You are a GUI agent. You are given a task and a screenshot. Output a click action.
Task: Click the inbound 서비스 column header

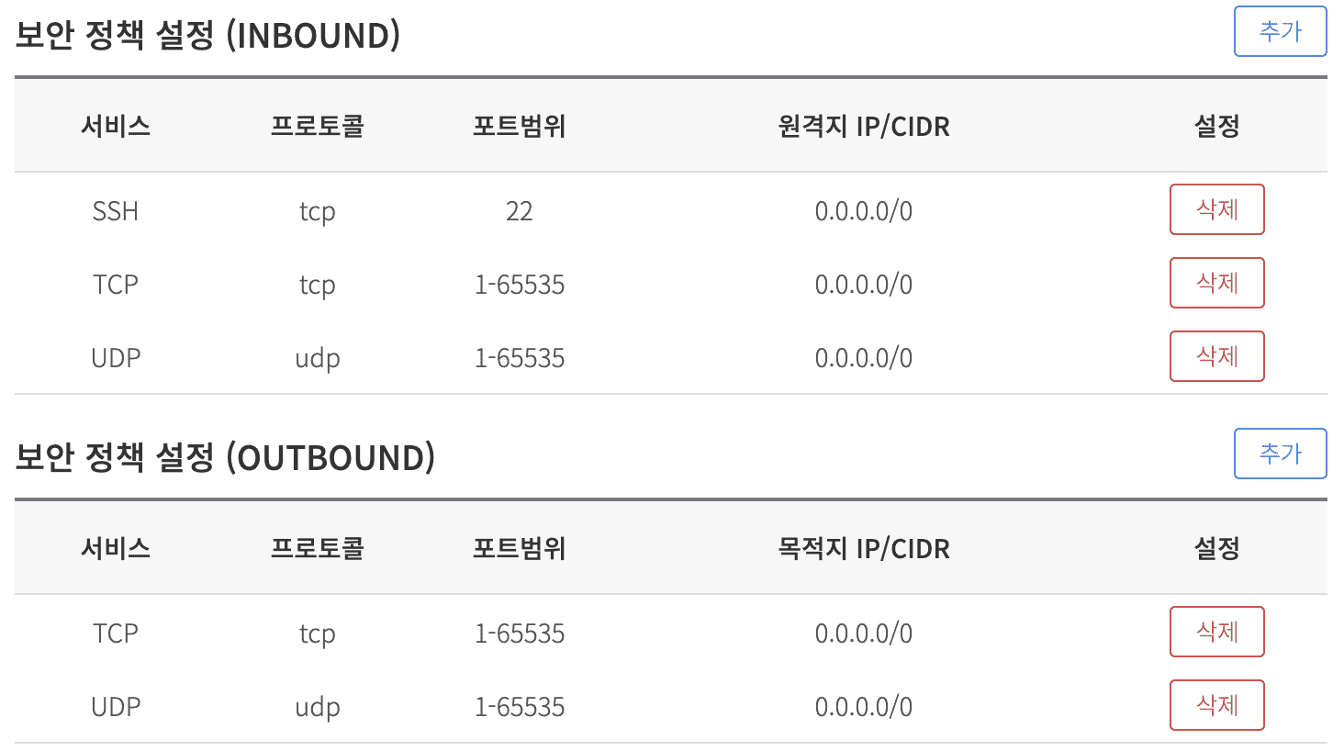click(x=116, y=126)
